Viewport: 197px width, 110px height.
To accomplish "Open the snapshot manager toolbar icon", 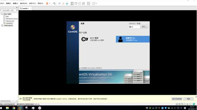I will coord(67,3).
